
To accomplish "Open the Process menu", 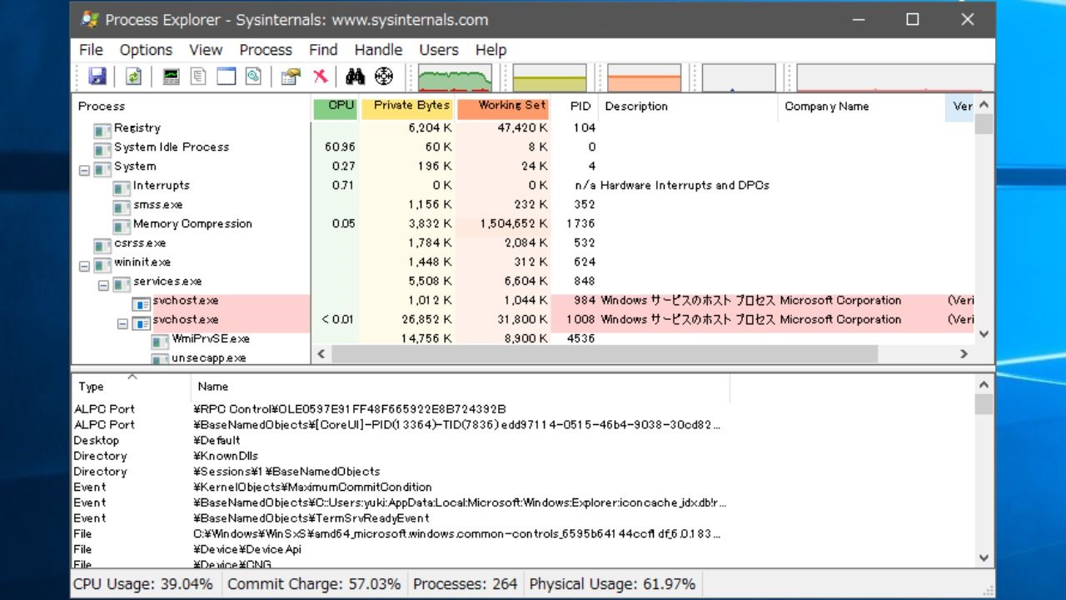I will pos(266,50).
